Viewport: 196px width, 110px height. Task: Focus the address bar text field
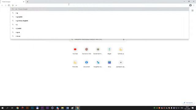coord(100,5)
